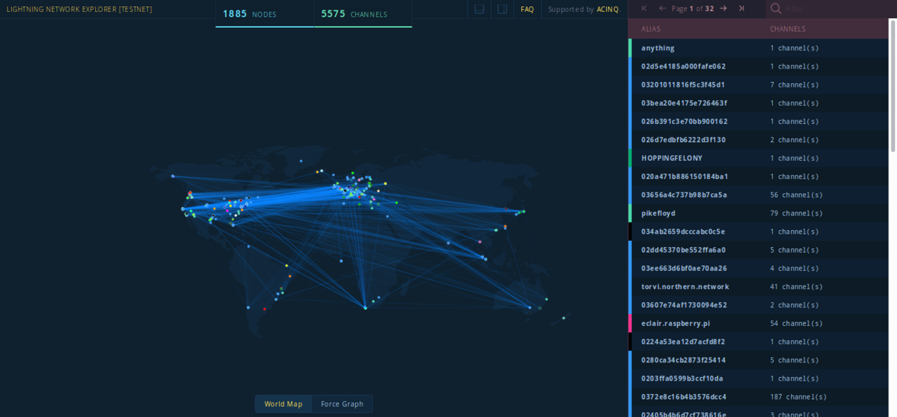Image resolution: width=897 pixels, height=417 pixels.
Task: Switch to World Map view
Action: tap(283, 404)
